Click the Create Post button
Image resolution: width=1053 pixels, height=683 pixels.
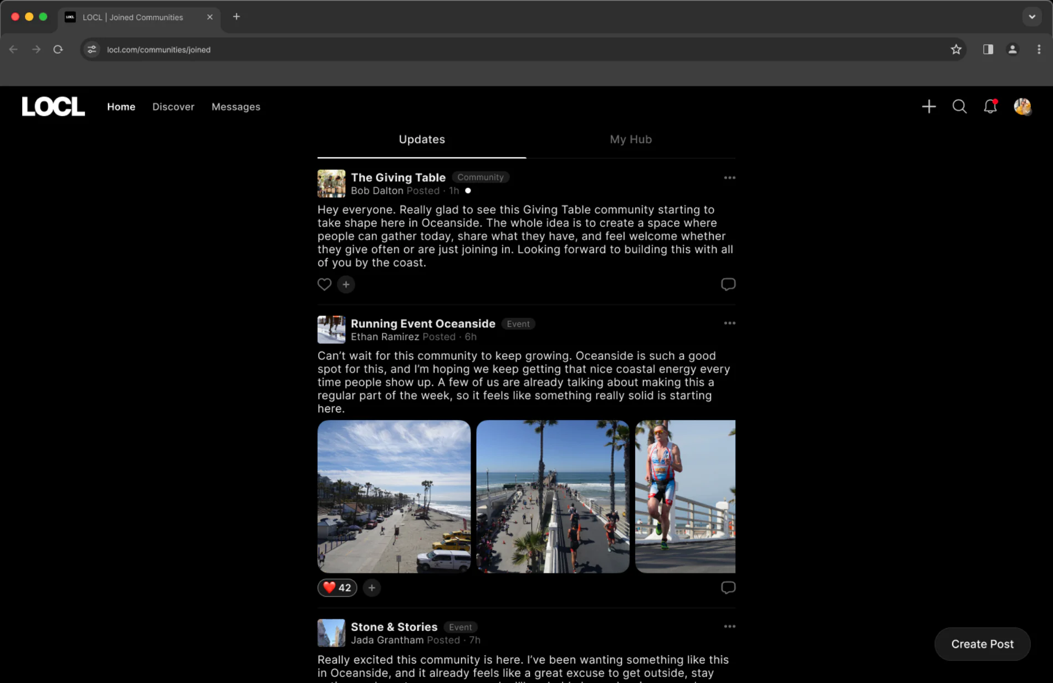[x=982, y=644]
